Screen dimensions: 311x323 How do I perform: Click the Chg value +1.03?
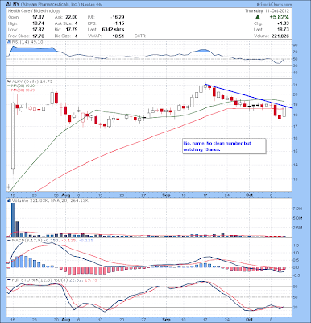(284, 23)
